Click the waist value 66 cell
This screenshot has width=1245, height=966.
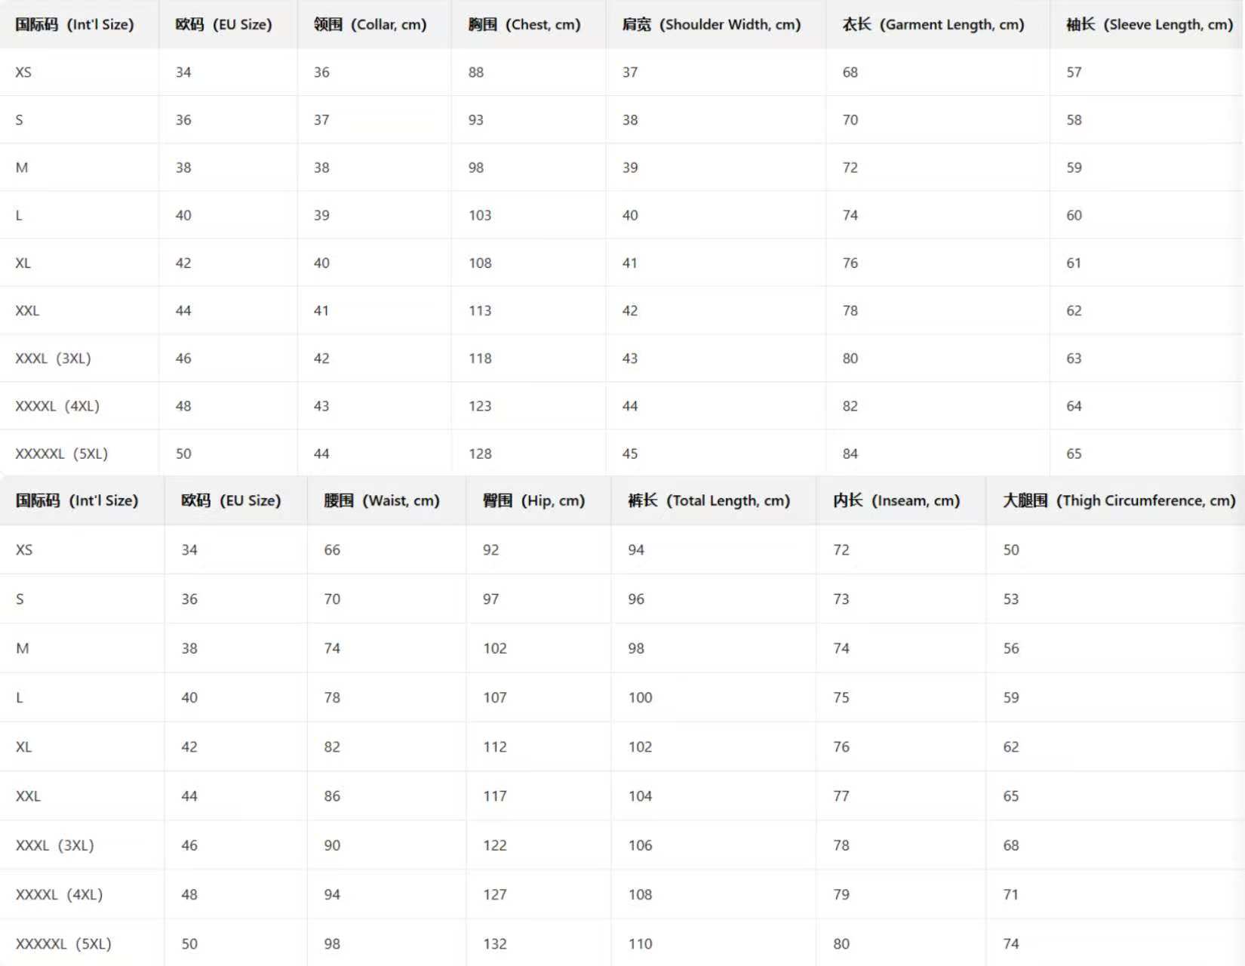click(x=332, y=549)
